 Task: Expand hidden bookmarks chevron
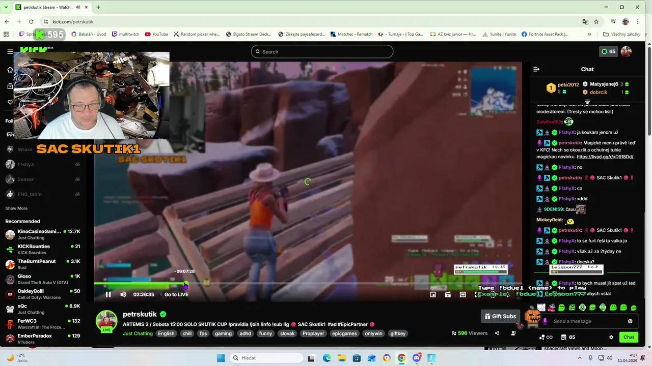(589, 34)
